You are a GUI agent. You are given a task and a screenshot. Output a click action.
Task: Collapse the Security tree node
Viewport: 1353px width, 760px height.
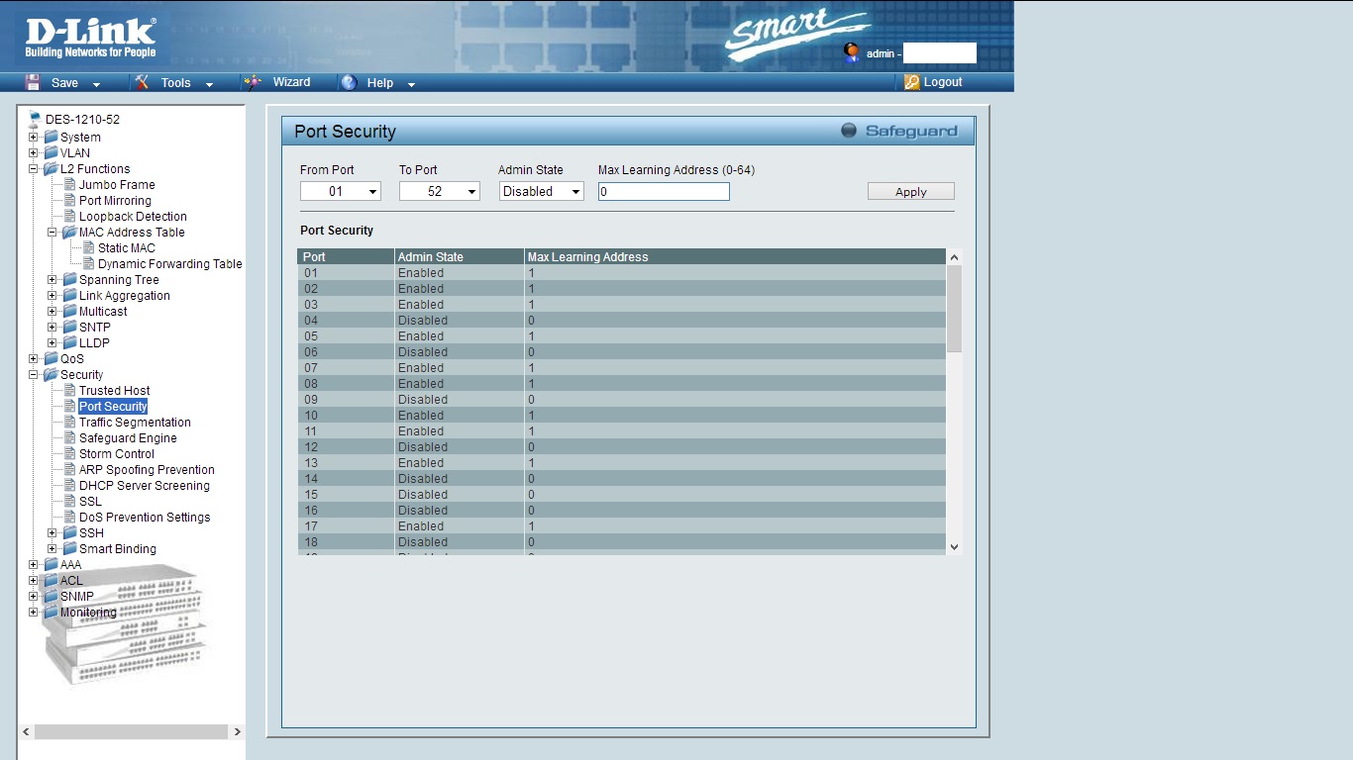[33, 374]
